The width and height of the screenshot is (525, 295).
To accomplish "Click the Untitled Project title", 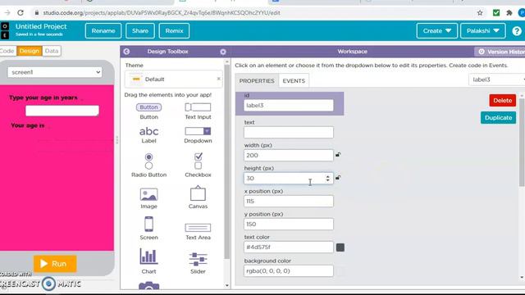I will [41, 26].
